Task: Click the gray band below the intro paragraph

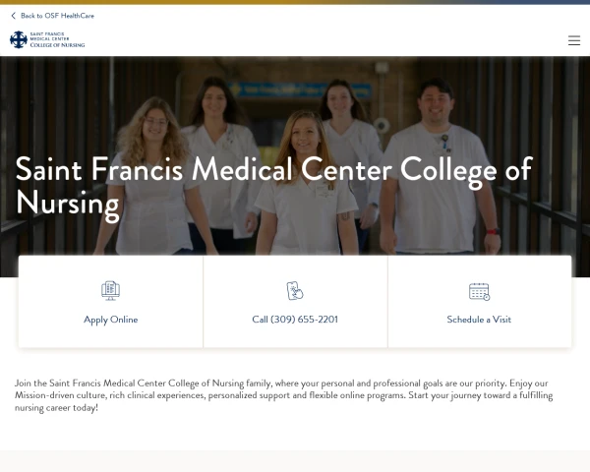Action: click(x=295, y=460)
